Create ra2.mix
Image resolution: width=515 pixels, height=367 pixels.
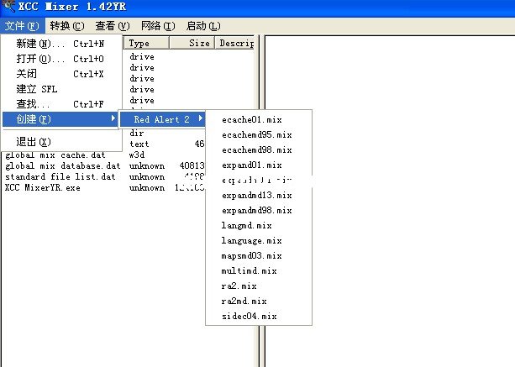tap(259, 286)
